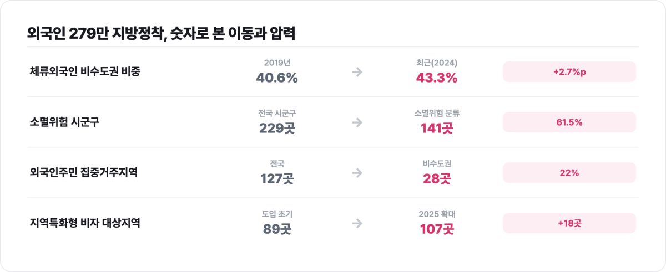Click the +2.7%p pink badge
This screenshot has width=666, height=272.
click(x=569, y=72)
